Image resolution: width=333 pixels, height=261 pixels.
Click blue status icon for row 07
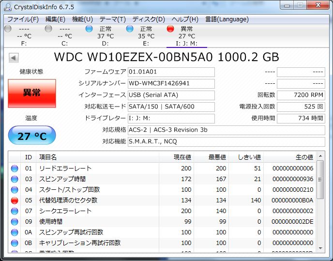coord(15,211)
